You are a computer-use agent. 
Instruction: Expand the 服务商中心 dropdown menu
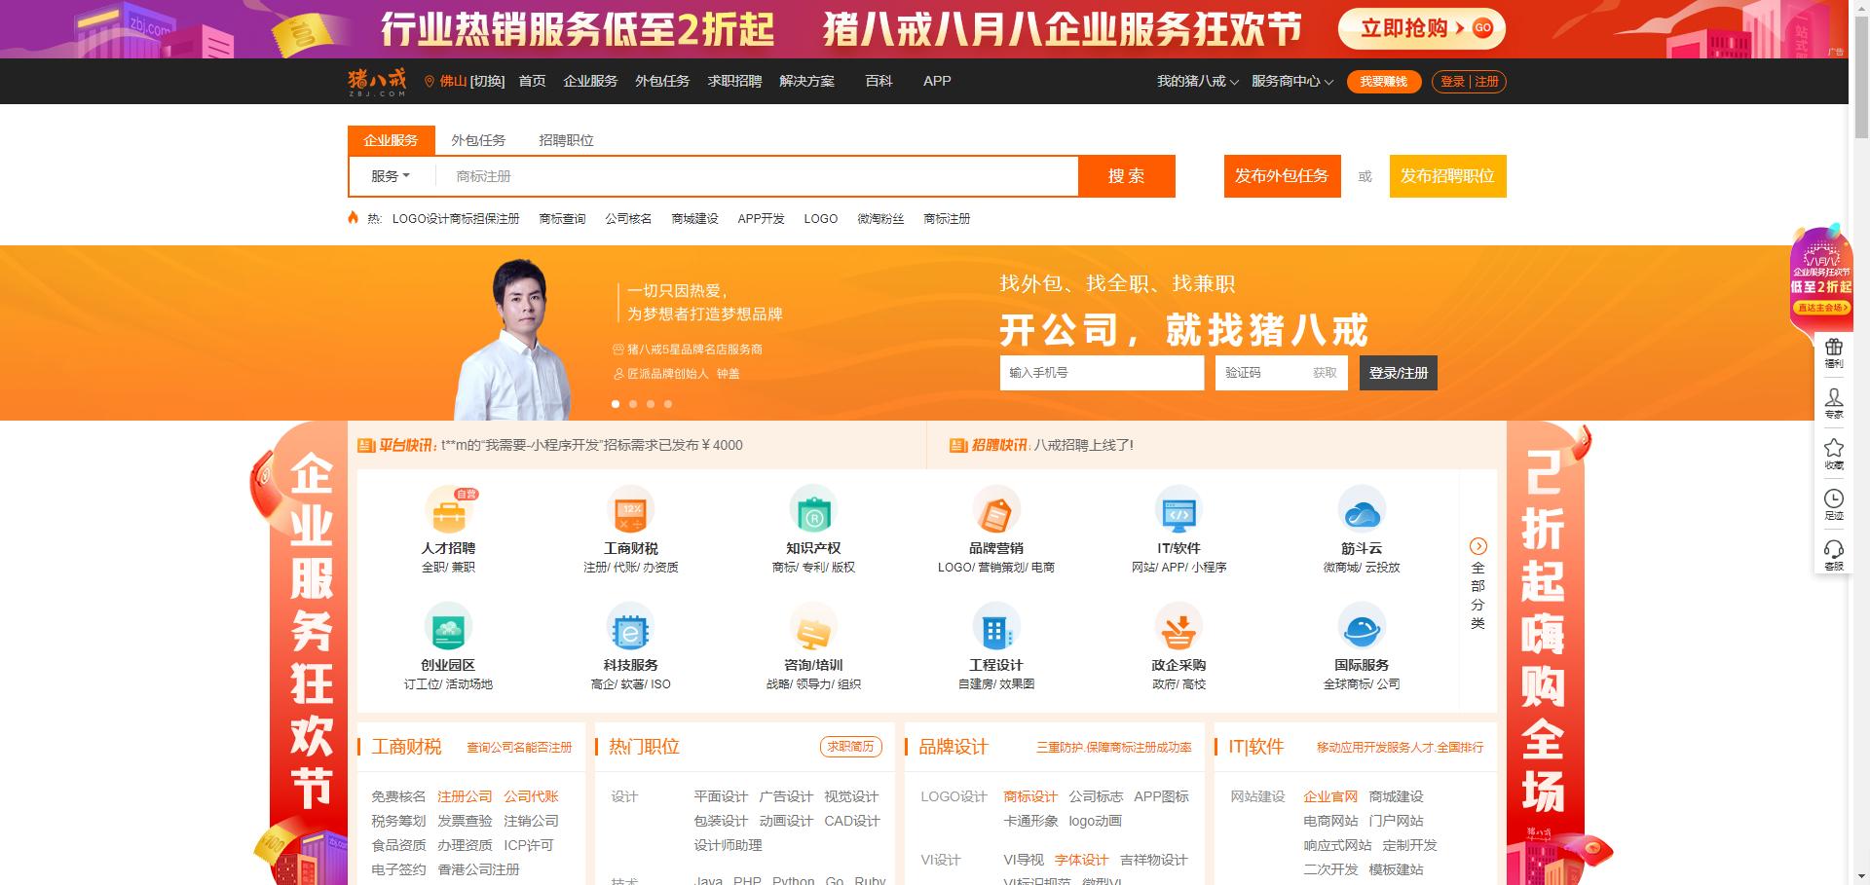1291,82
